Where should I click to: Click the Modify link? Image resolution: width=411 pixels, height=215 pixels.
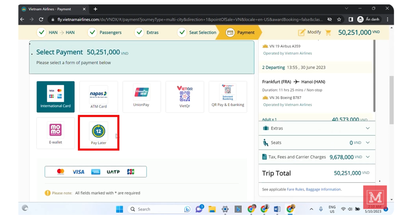click(x=314, y=32)
